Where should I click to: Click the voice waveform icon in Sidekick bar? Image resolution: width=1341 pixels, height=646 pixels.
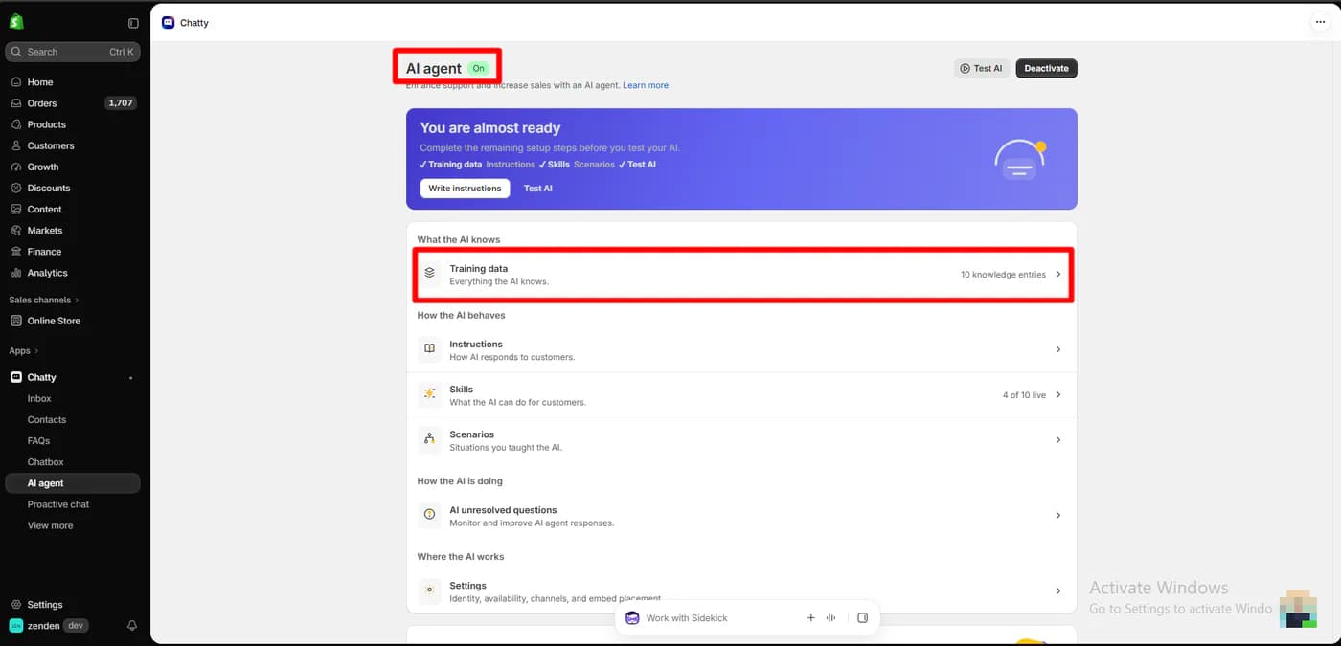pyautogui.click(x=831, y=618)
